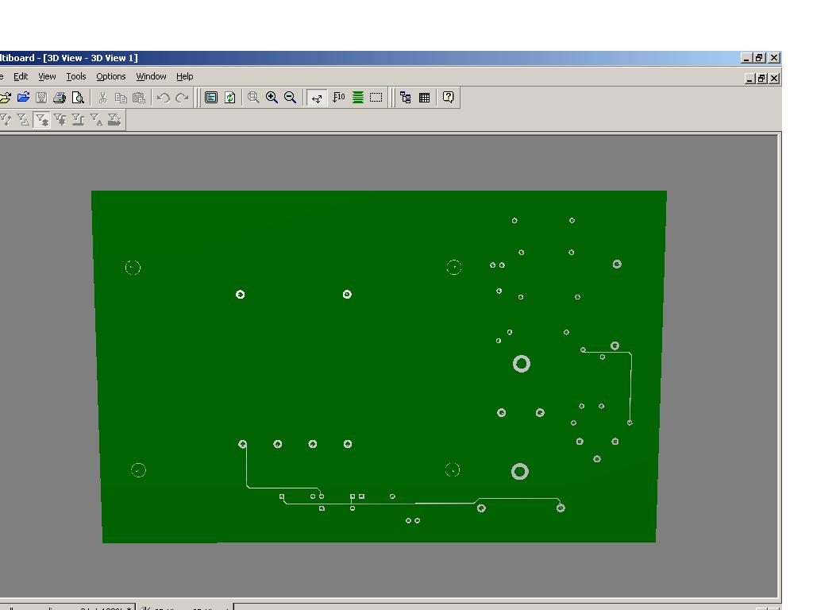Screen dimensions: 813x610
Task: Click the design toolbox tree icon
Action: (x=406, y=98)
